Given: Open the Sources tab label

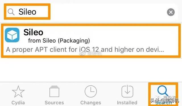Looking at the screenshot, I should coord(54,103).
